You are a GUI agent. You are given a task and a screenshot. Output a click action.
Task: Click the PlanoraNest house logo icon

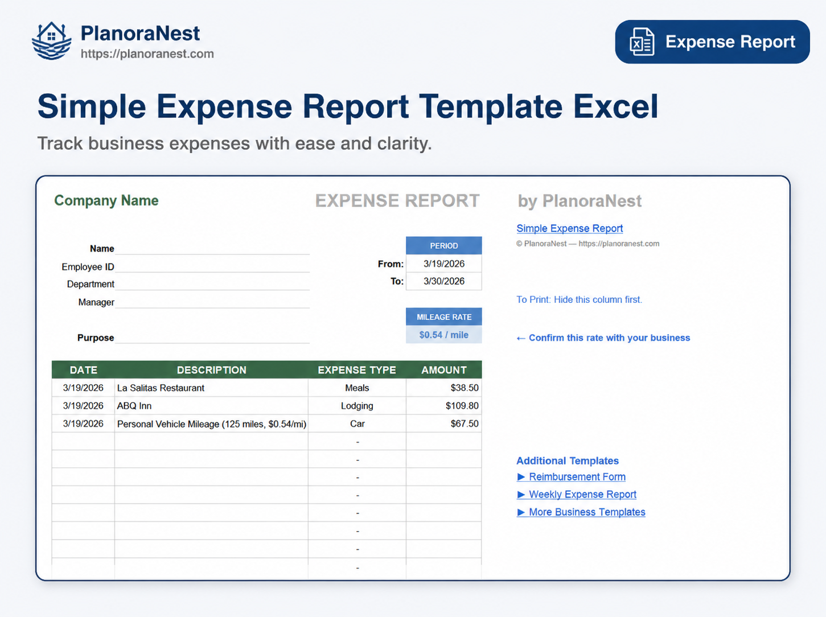[52, 41]
